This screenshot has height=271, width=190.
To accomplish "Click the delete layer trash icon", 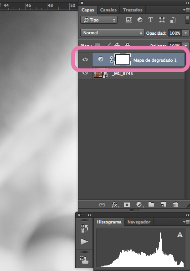I will [175, 205].
